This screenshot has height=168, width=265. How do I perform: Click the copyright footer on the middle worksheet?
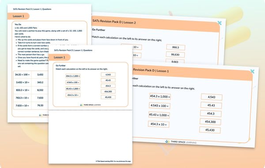[113, 161]
